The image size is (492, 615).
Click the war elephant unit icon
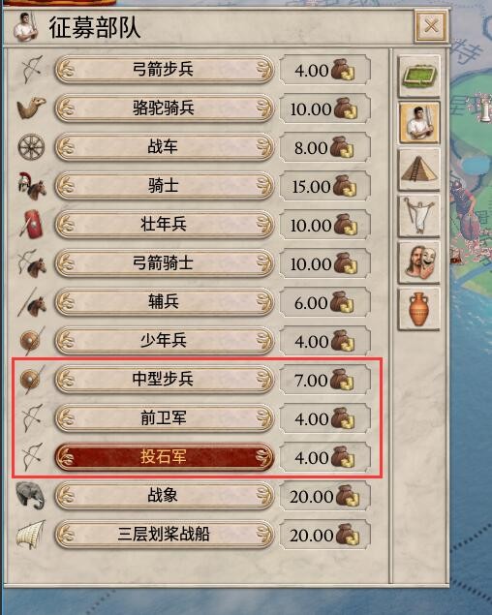[31, 495]
